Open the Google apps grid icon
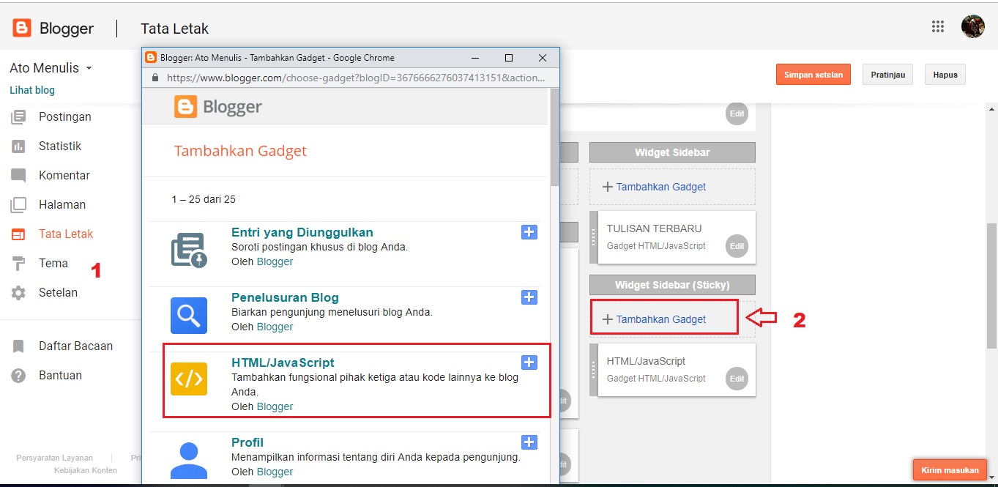 938,26
